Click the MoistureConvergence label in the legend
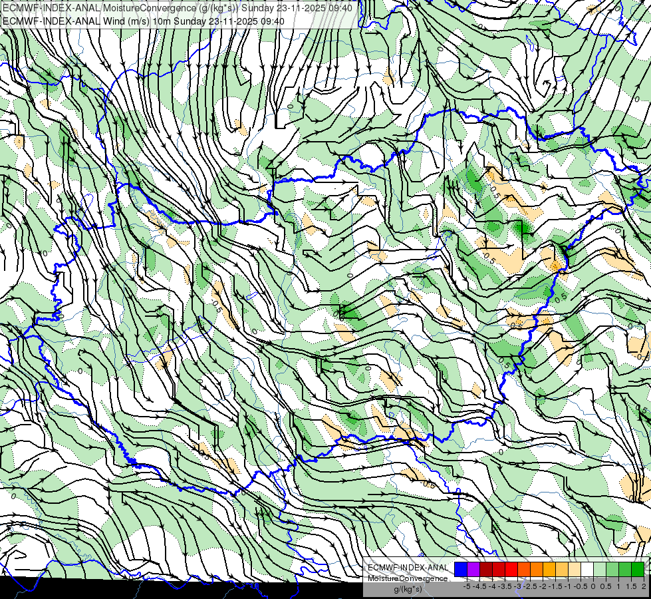Screen dimensions: 651x599 (x=408, y=578)
